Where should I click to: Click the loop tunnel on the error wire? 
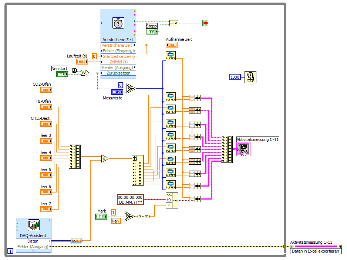pos(284,246)
